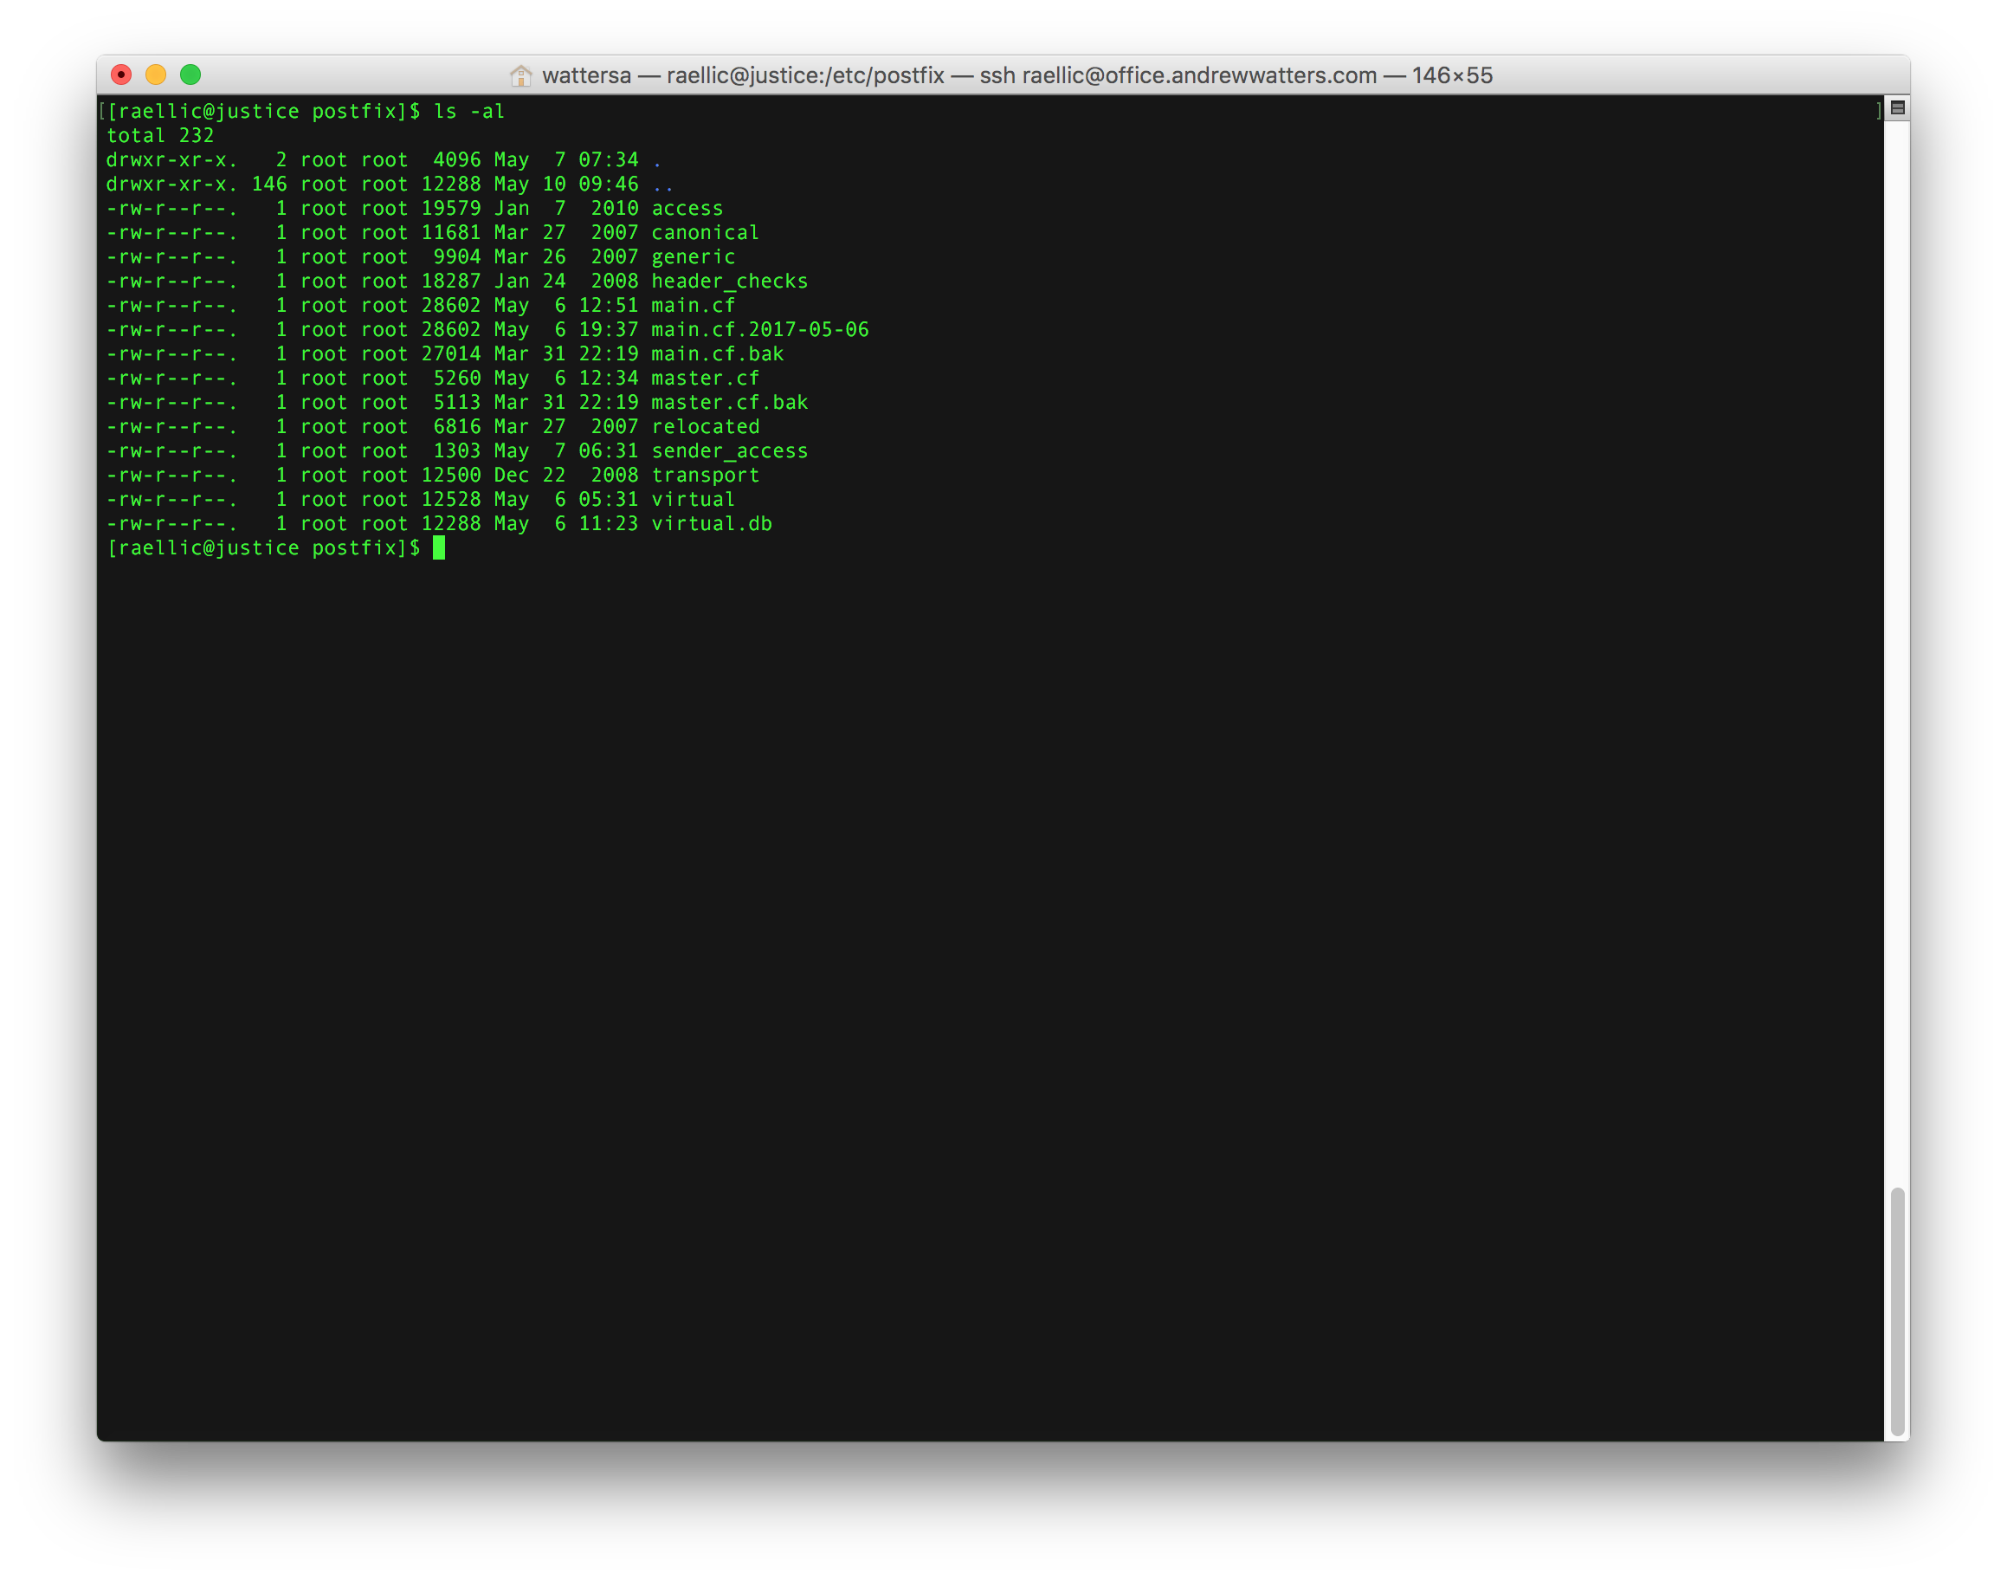Click the yellow minimize window button
The width and height of the screenshot is (2007, 1580).
(x=155, y=75)
